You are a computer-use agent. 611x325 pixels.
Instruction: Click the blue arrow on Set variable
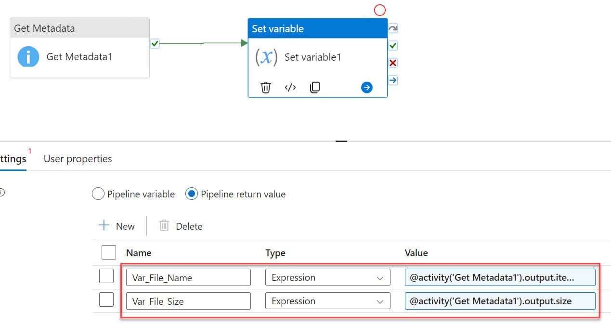click(367, 87)
